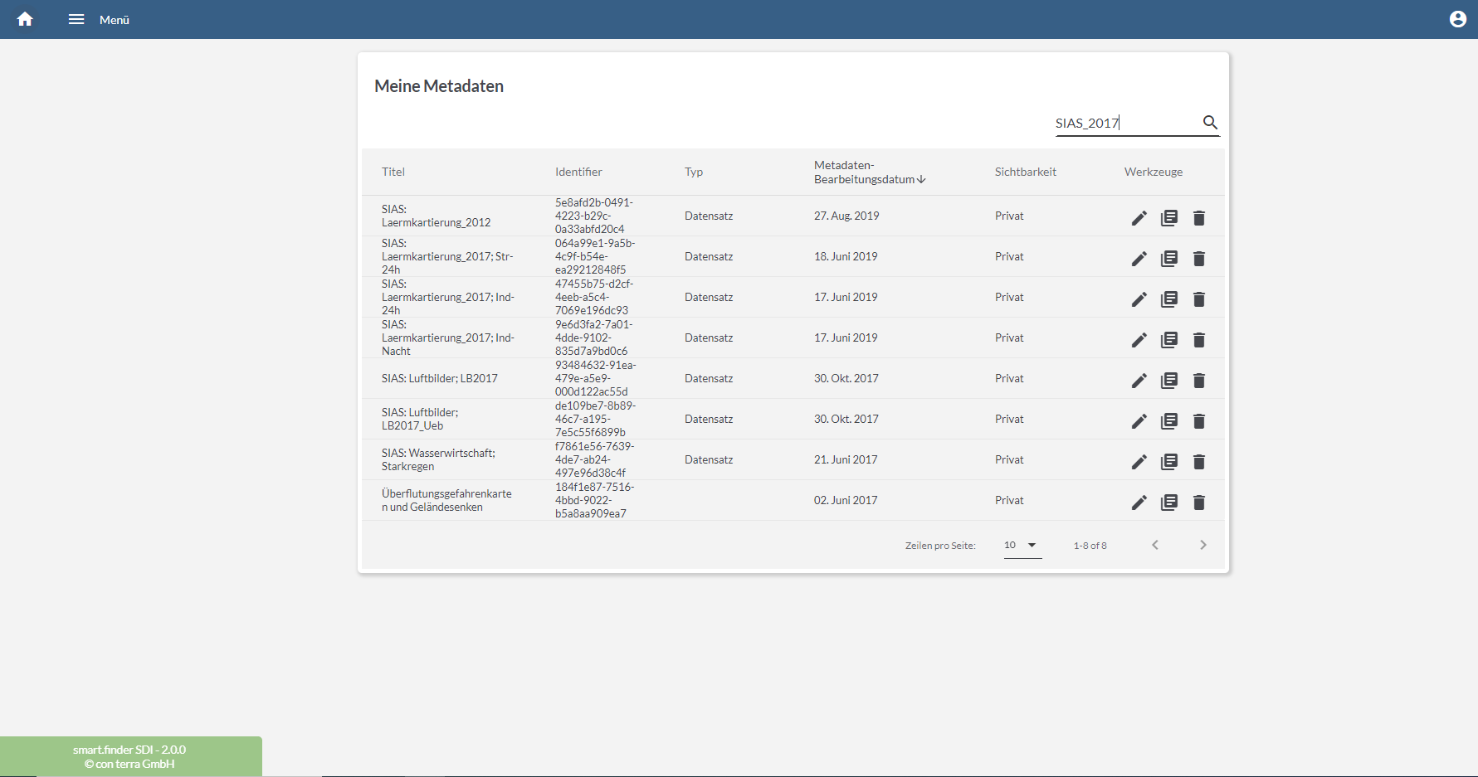1478x777 pixels.
Task: Click the date '21. Juni 2017'
Action: 846,459
